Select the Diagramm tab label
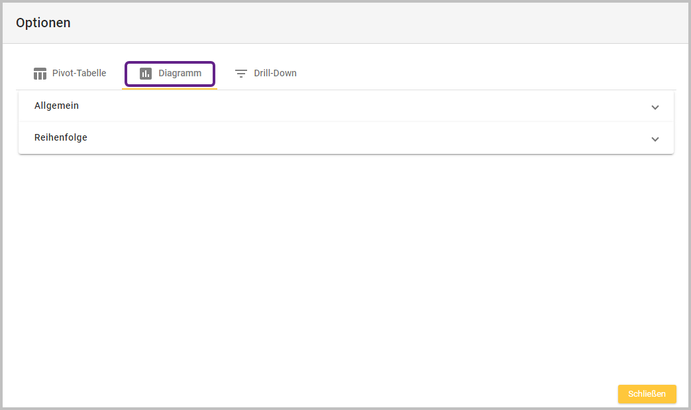The image size is (691, 410). click(180, 73)
